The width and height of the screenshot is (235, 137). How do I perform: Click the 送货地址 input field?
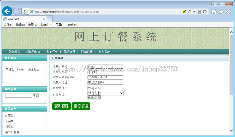point(105,88)
